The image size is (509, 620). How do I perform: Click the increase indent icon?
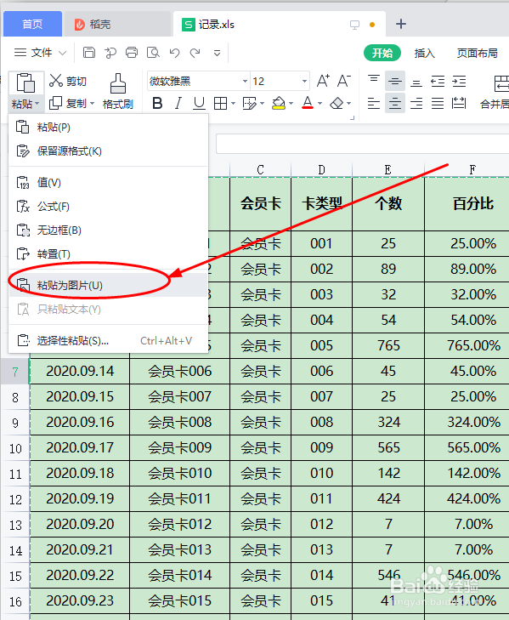[459, 82]
